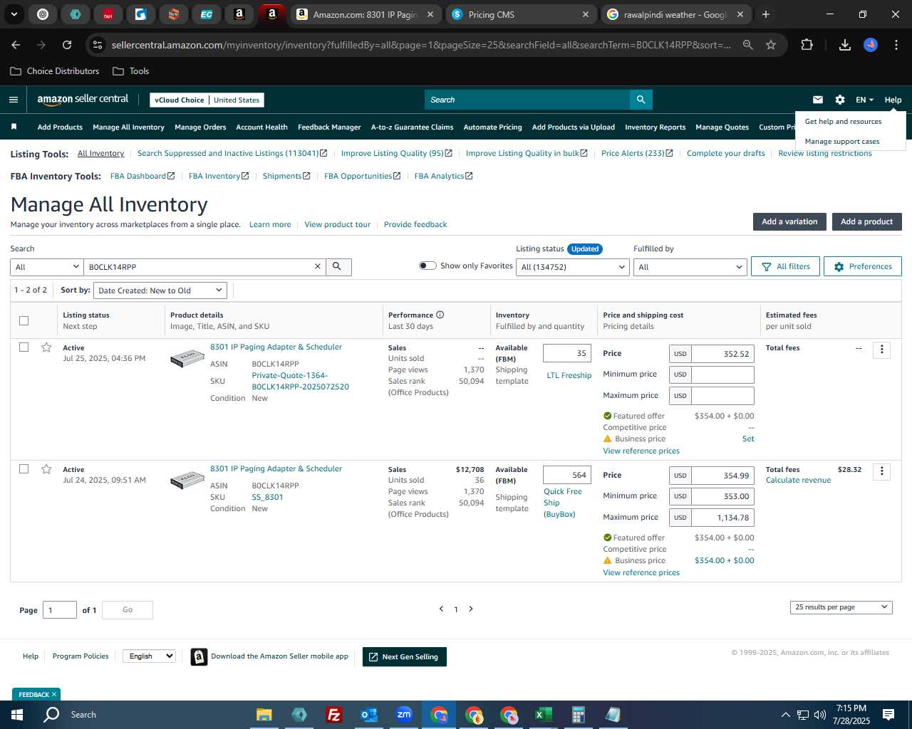Screen dimensions: 912x729
Task: Open the kebab menu for the SS_8301 listing
Action: [881, 471]
